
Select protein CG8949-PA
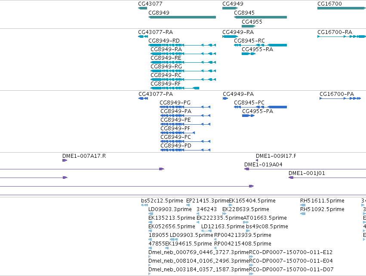pos(185,116)
